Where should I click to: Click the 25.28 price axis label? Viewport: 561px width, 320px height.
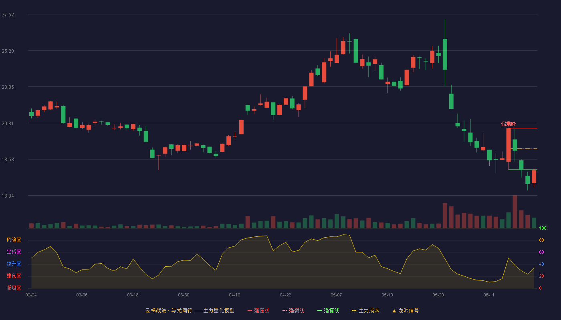coord(8,51)
